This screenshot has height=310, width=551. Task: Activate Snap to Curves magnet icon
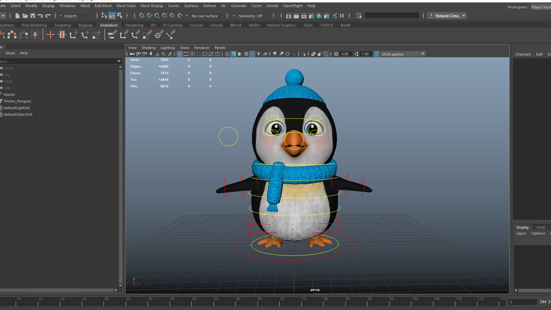coord(150,16)
